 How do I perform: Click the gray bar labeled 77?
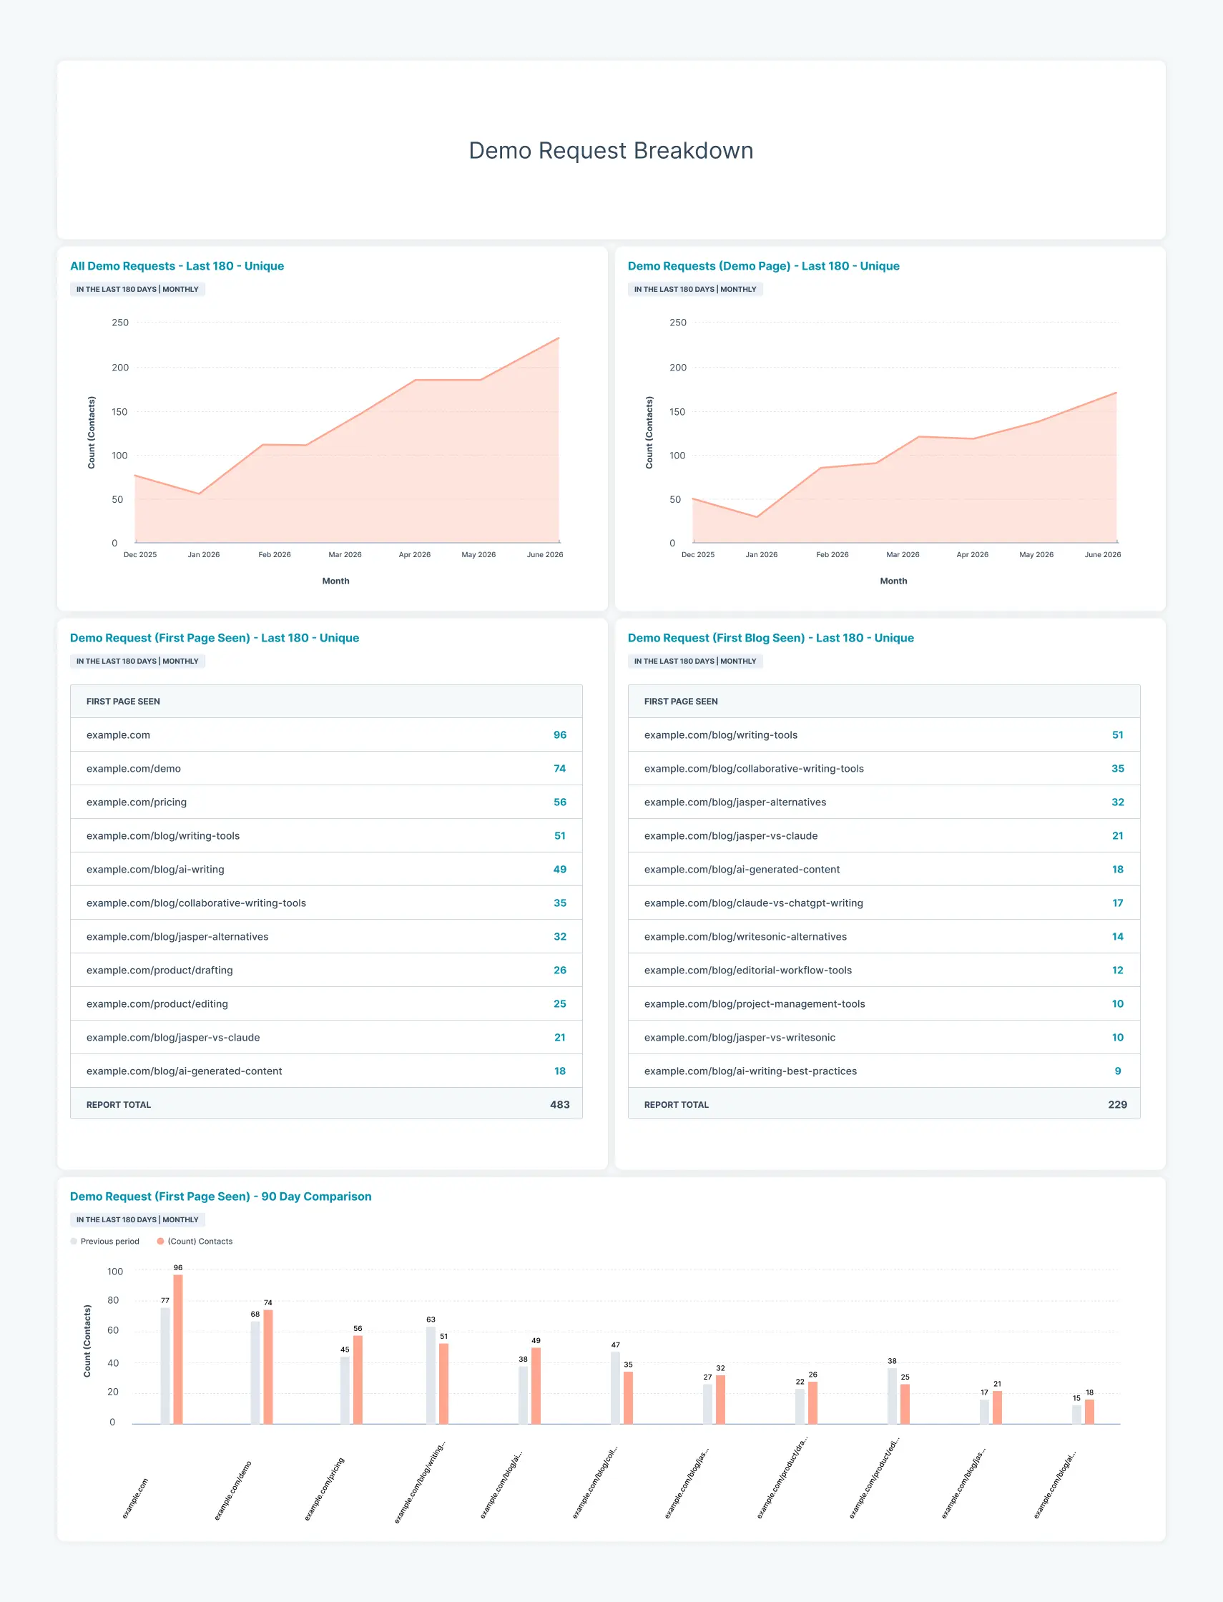point(165,1365)
